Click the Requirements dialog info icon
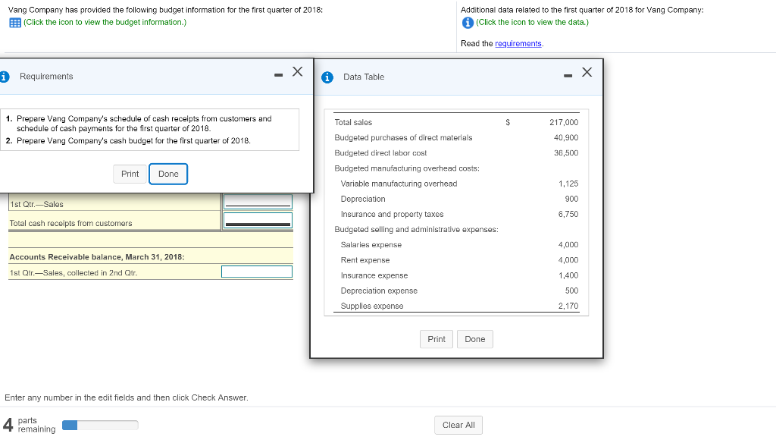The height and width of the screenshot is (443, 776). pyautogui.click(x=5, y=77)
